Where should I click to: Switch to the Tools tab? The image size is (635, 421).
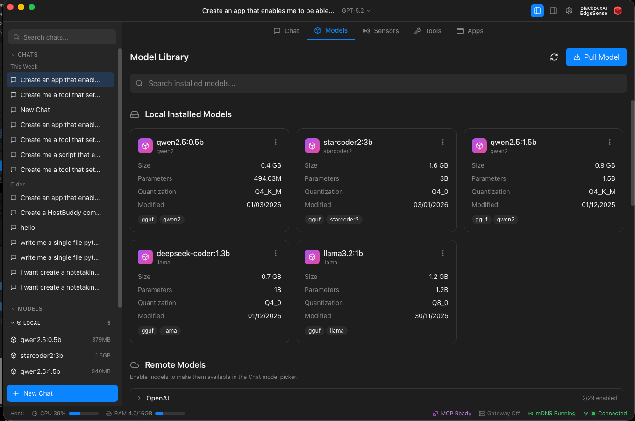[428, 31]
